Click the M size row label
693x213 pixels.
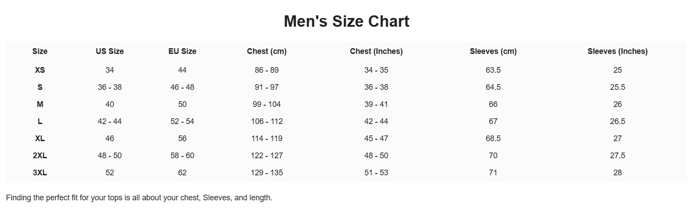[x=40, y=104]
